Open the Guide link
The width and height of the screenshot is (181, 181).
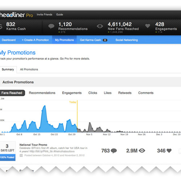[x=60, y=14]
